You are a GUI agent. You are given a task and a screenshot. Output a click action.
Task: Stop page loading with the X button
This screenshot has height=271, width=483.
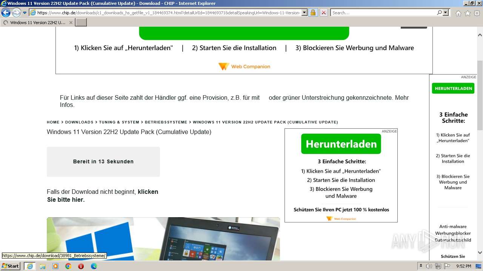[323, 13]
